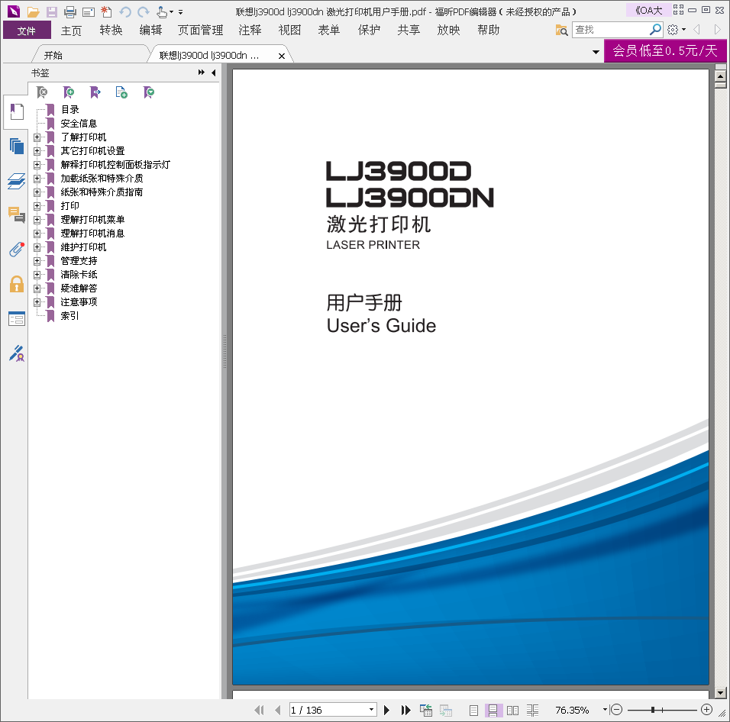Open the Pages thumbnails panel icon
The width and height of the screenshot is (730, 722).
point(17,146)
